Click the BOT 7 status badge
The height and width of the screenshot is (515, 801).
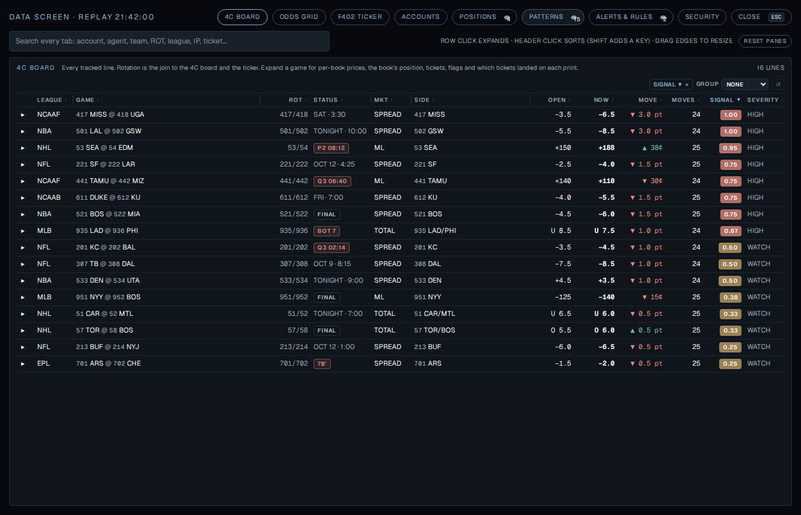pos(327,231)
